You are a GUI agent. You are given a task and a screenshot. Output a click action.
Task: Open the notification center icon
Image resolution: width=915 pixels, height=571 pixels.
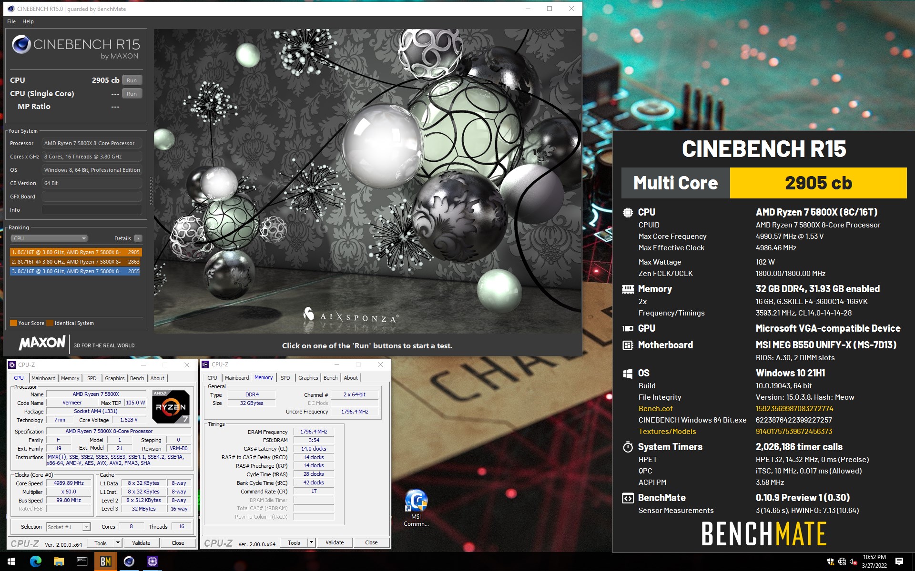click(899, 562)
